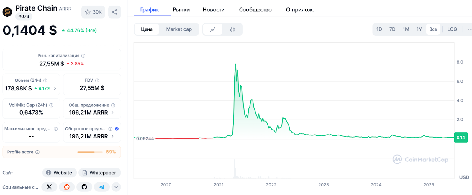Click the volume histogram spike in 2021
Viewport: 472px width, 195px height.
[x=235, y=169]
